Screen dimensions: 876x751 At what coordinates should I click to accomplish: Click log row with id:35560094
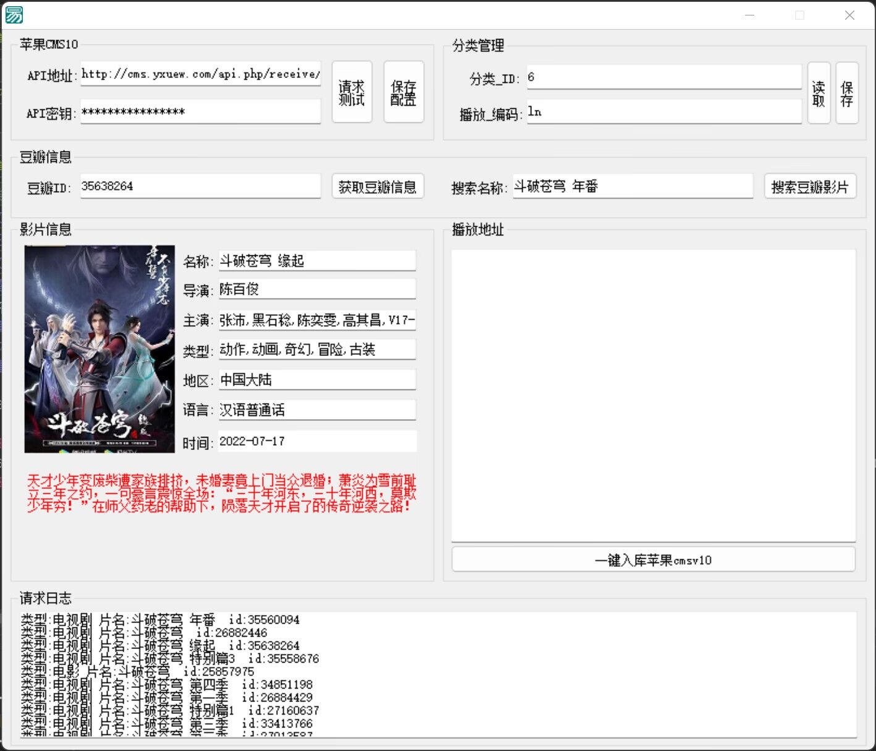click(161, 619)
